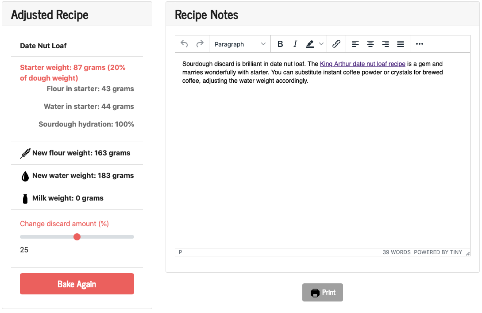Image resolution: width=482 pixels, height=313 pixels.
Task: Redo an edit in the notes editor
Action: point(199,44)
